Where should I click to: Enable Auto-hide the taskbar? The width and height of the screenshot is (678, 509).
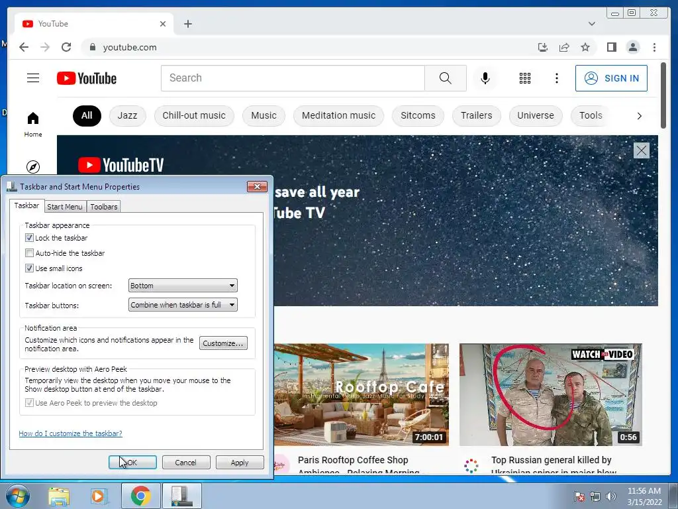(x=29, y=253)
